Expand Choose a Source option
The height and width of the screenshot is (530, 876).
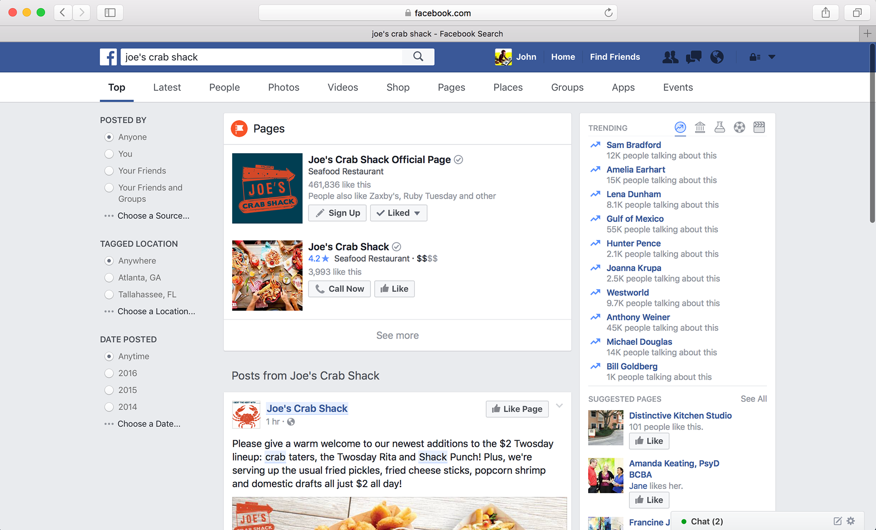[x=147, y=216]
